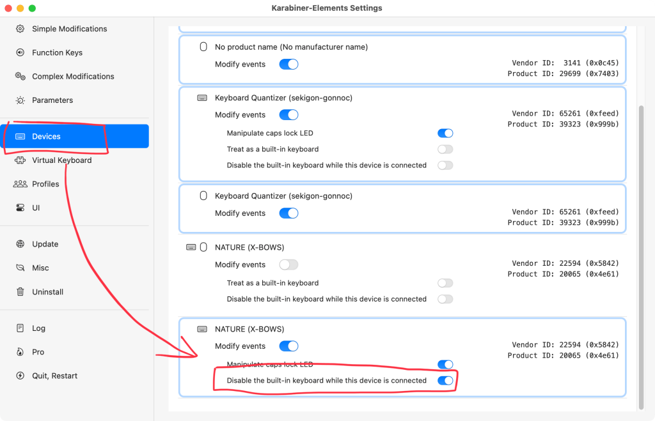Screen dimensions: 655x421
Task: Click the Karabiner-Elements Settings window title
Action: click(327, 8)
